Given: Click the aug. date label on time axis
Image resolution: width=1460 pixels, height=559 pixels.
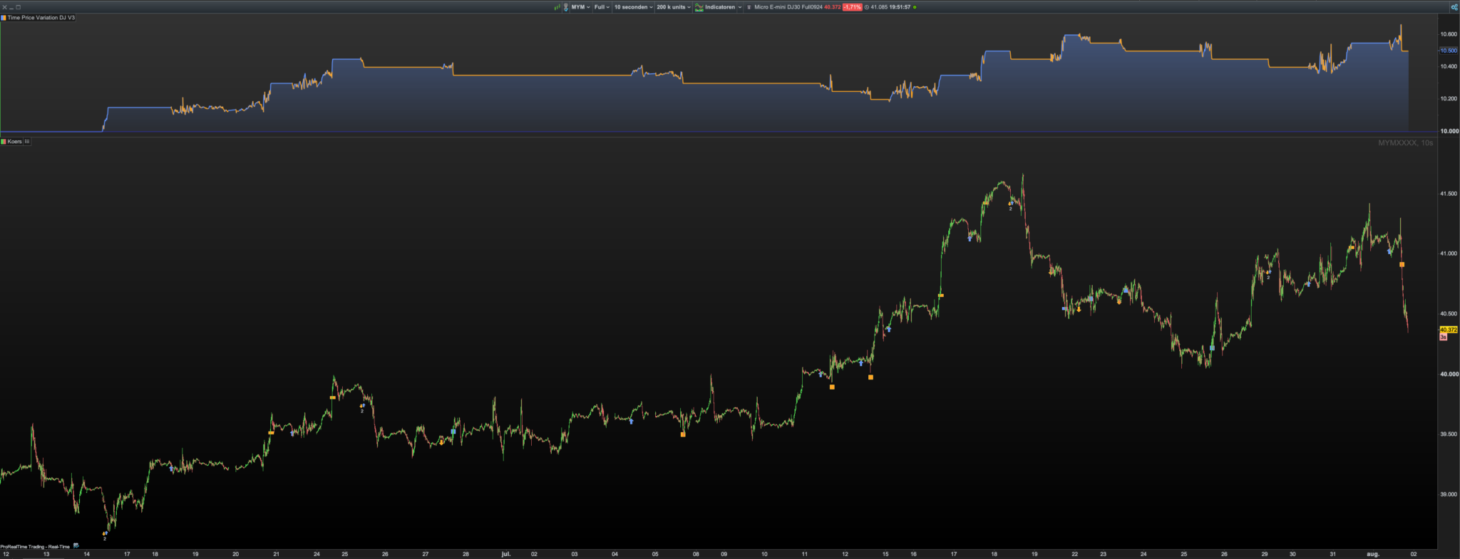Looking at the screenshot, I should [x=1372, y=554].
